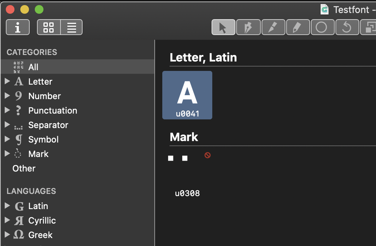The width and height of the screenshot is (376, 246).
Task: Choose the Knife tool
Action: (273, 27)
